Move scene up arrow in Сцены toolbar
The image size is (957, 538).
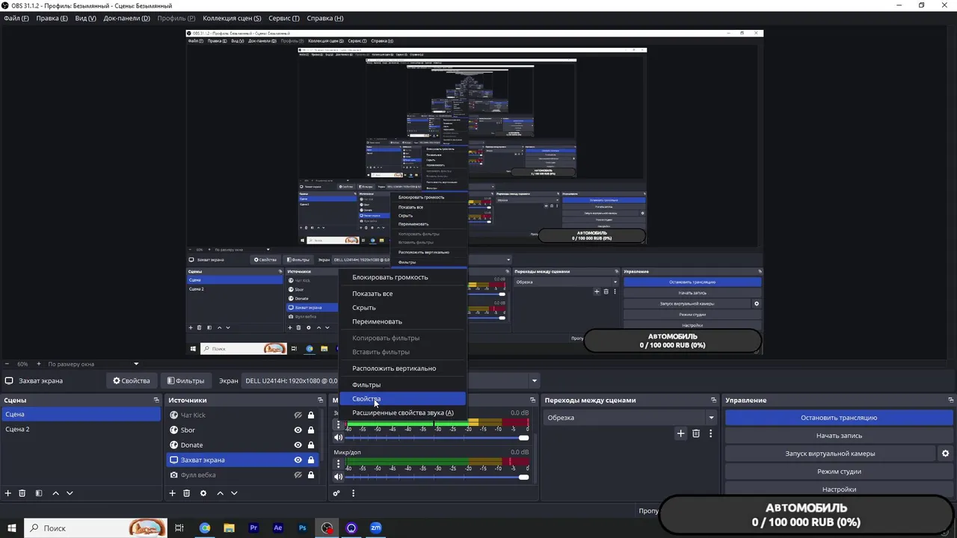(55, 493)
